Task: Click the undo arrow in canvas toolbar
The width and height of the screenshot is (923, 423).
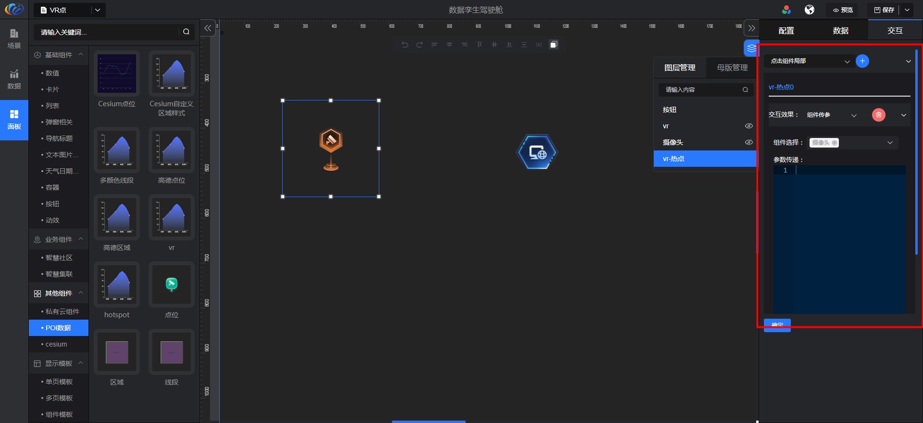Action: point(405,45)
